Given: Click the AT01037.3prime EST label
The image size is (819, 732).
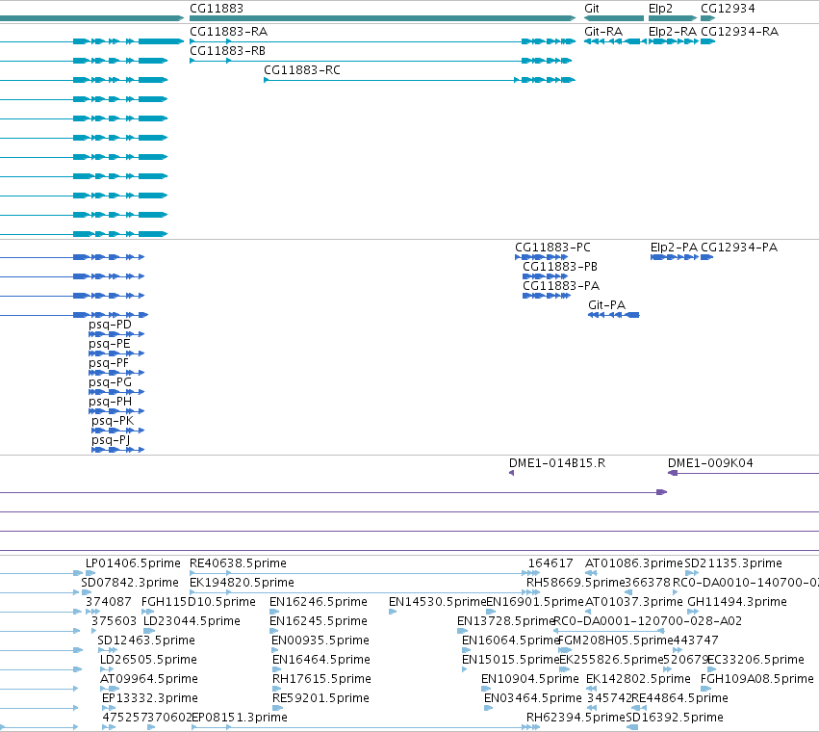Looking at the screenshot, I should click(x=633, y=602).
